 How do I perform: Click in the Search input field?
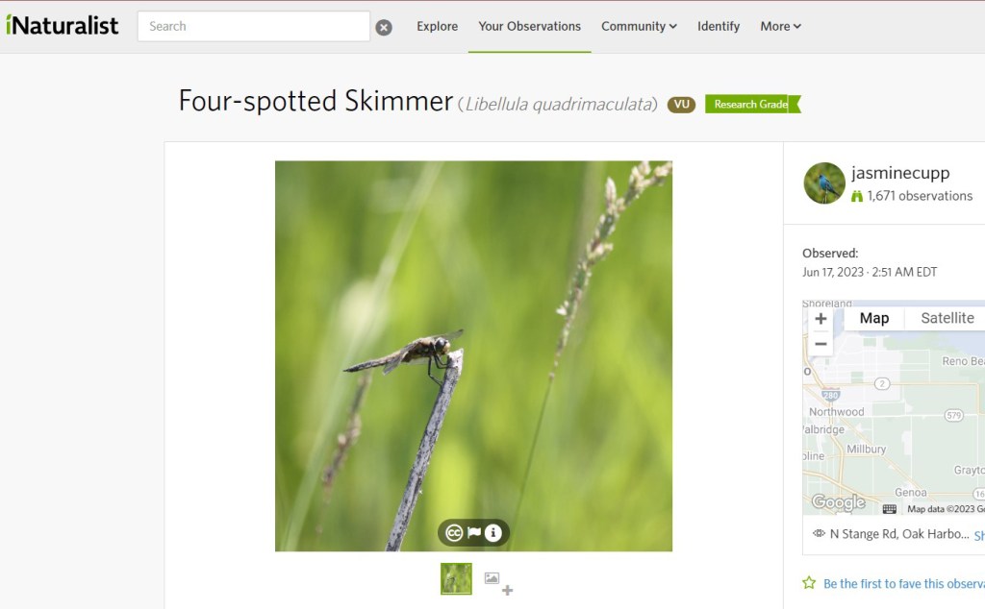point(254,26)
